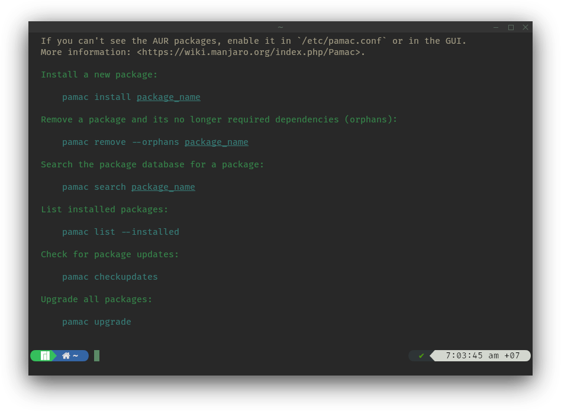This screenshot has height=411, width=561.
Task: Click the pamac list --installed command
Action: click(121, 231)
